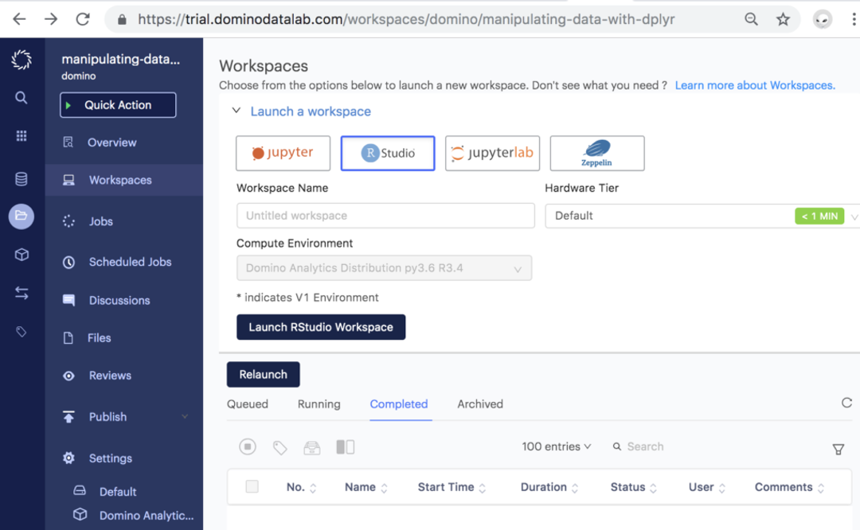Open the filter funnel icon above the table
Screen dimensions: 860x530
coord(838,449)
